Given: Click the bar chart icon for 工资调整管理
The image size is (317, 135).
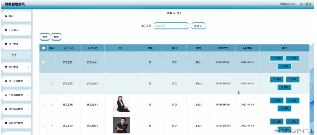Looking at the screenshot, I should 6,95.
